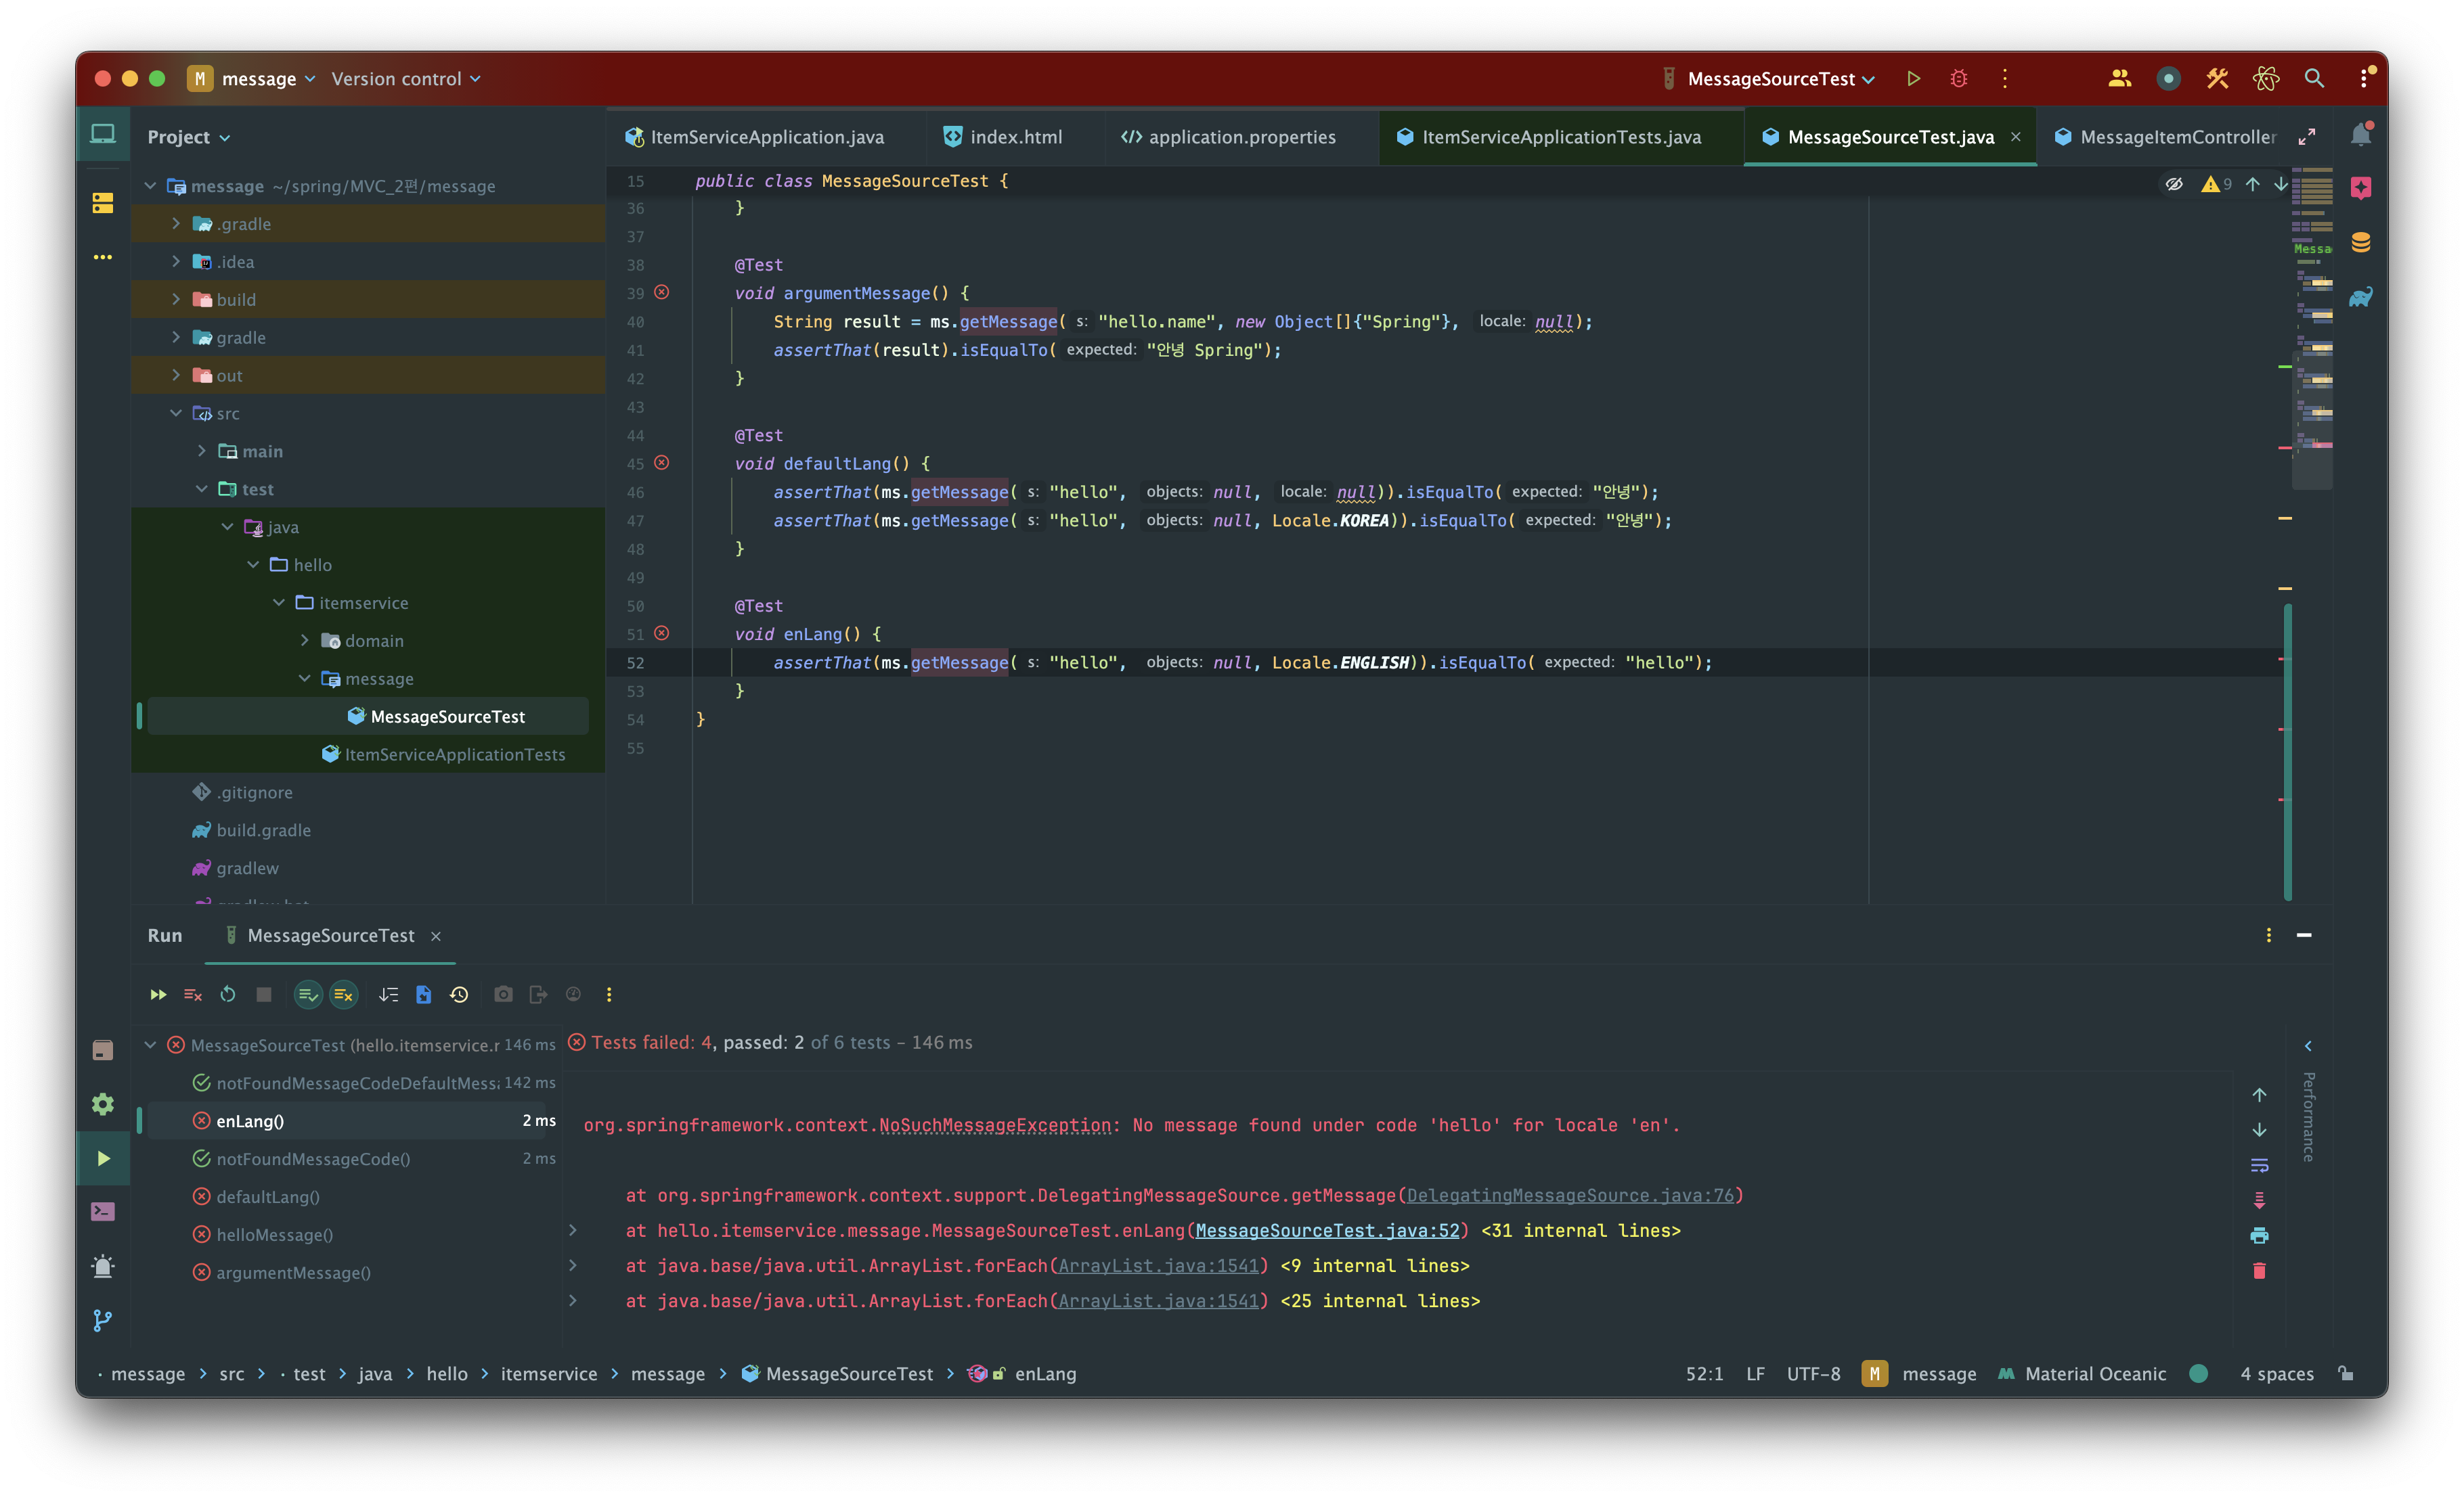Toggle scroll to end of console
The image size is (2464, 1498).
[x=2259, y=1200]
